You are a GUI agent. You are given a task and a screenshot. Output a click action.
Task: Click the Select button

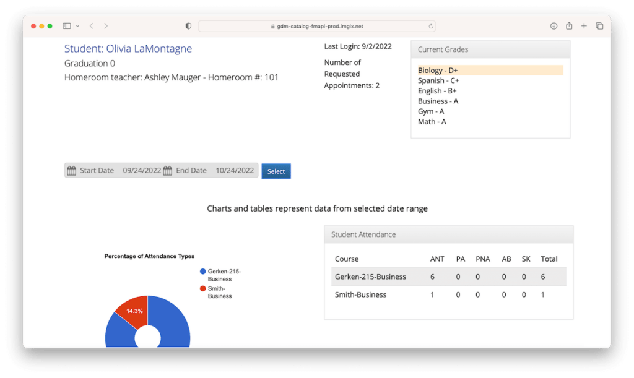coord(276,171)
